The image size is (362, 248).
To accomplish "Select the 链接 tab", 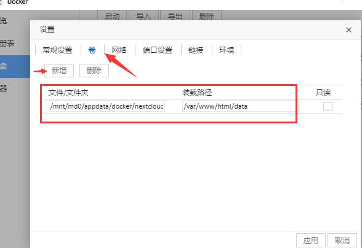I will tap(196, 50).
